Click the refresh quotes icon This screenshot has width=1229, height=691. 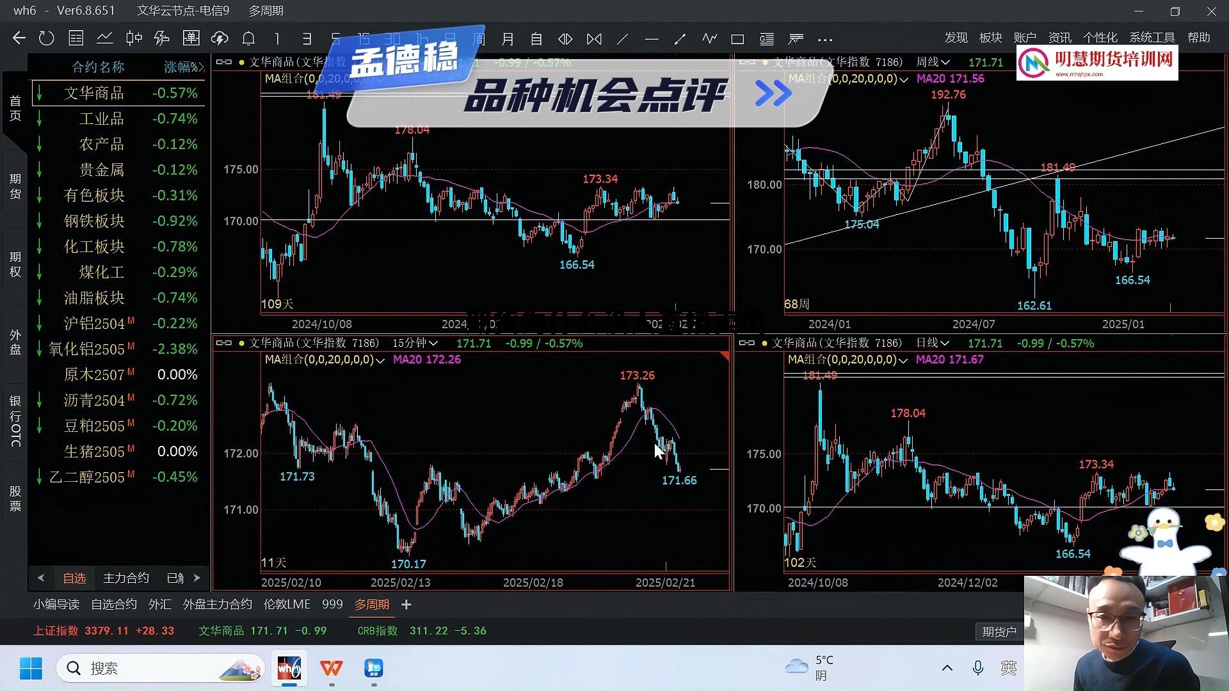pyautogui.click(x=46, y=38)
